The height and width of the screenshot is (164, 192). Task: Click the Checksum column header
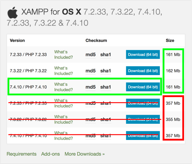click(96, 41)
